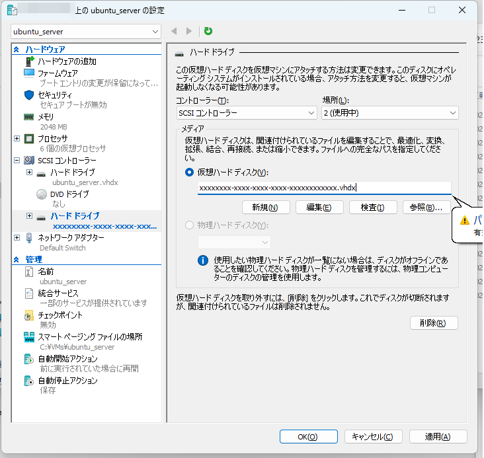Select the 無効 text under チェックポイント
This screenshot has height=458, width=484.
pyautogui.click(x=48, y=325)
